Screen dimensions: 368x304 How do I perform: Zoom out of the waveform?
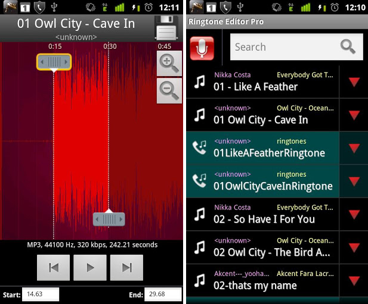point(169,91)
